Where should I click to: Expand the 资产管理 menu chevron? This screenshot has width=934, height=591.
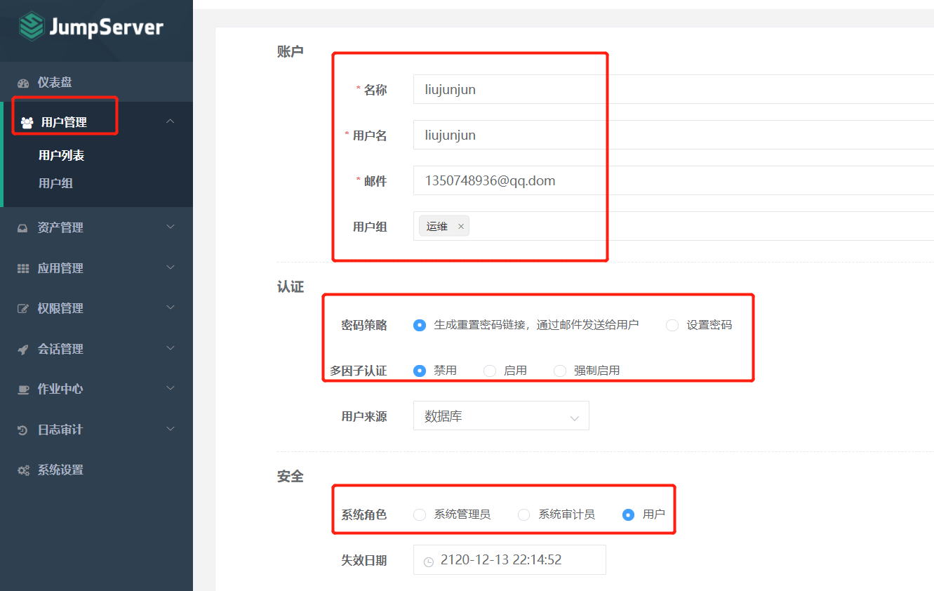[170, 227]
